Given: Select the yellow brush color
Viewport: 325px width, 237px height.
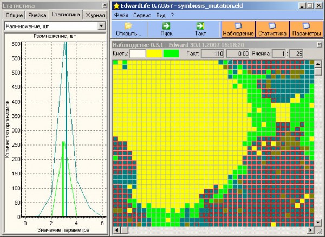Looking at the screenshot, I should pyautogui.click(x=154, y=54).
